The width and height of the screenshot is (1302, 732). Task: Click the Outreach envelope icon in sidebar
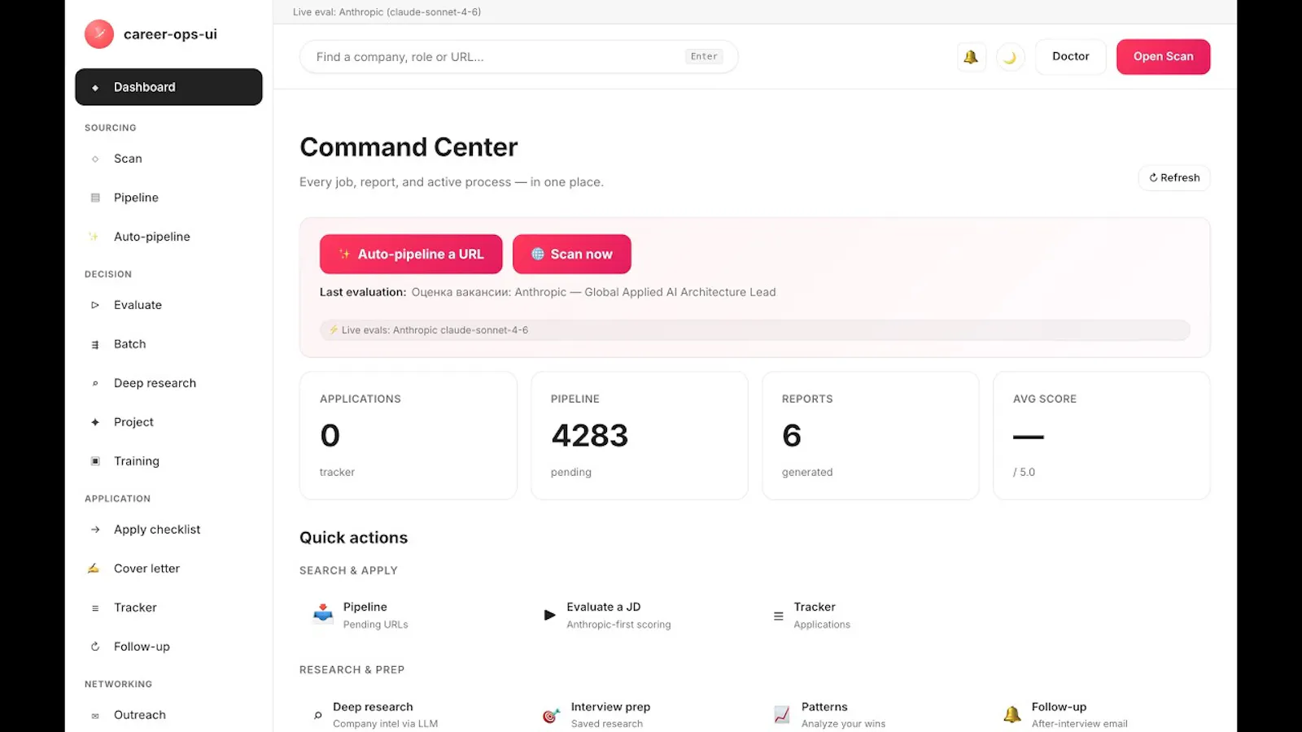point(95,715)
